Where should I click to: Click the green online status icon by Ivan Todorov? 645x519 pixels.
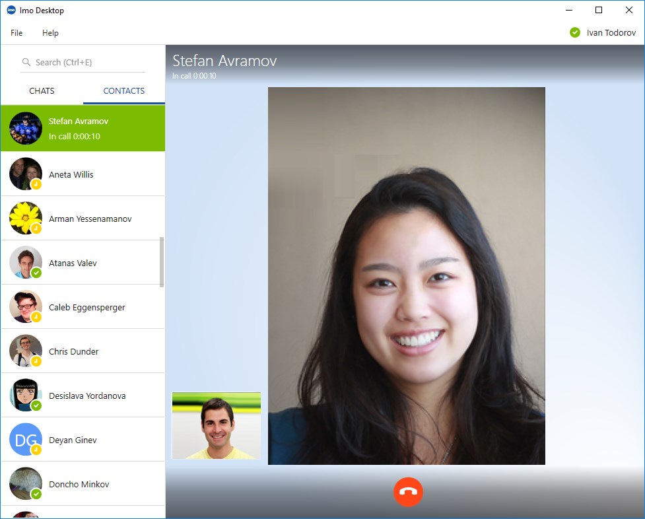575,32
